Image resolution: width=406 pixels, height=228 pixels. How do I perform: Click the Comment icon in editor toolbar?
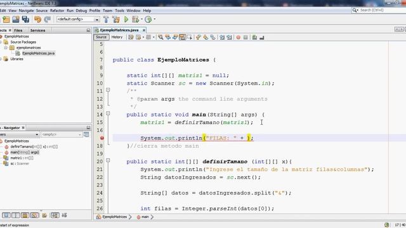pos(254,37)
